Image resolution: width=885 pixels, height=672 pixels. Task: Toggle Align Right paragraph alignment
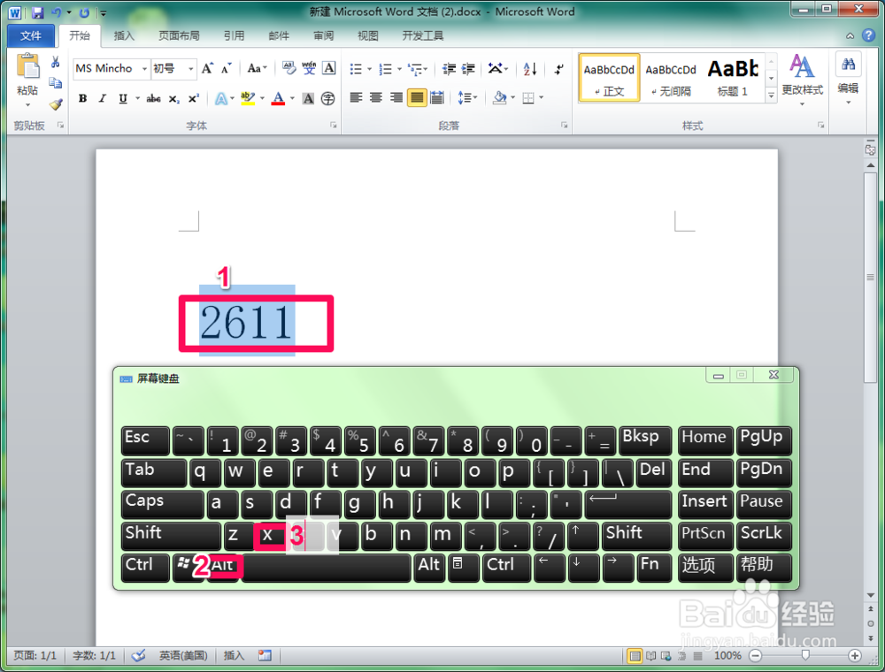tap(396, 97)
